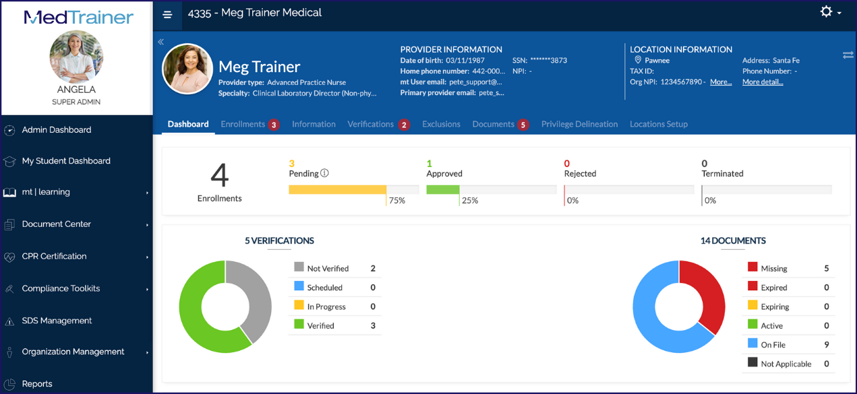Open the Enrollments tab

pos(243,124)
